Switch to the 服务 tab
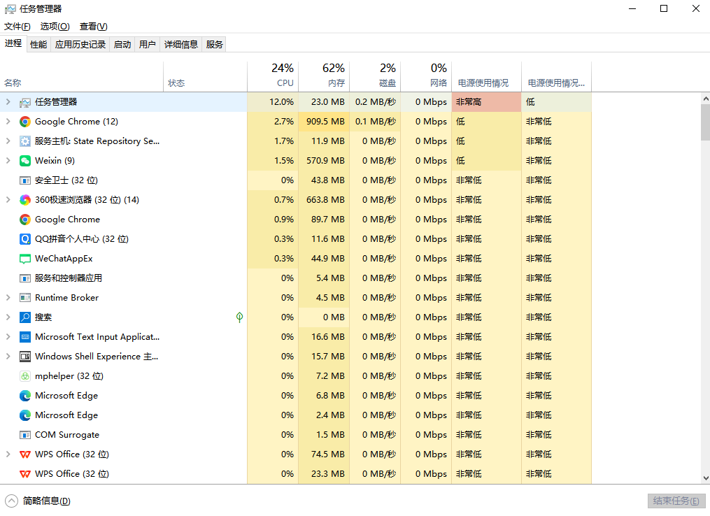 pyautogui.click(x=214, y=44)
